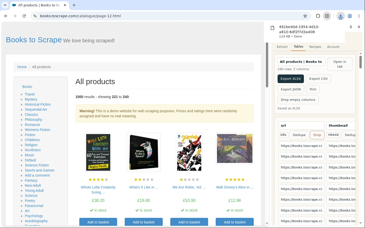The image size is (365, 228).
Task: Open the downloaded file icon
Action: tap(272, 28)
